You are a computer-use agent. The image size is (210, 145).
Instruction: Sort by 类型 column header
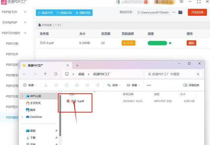[x=157, y=94]
